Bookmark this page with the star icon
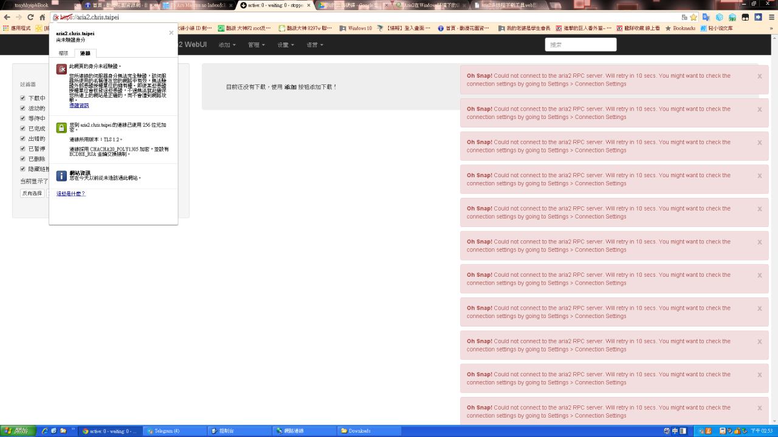 [694, 18]
